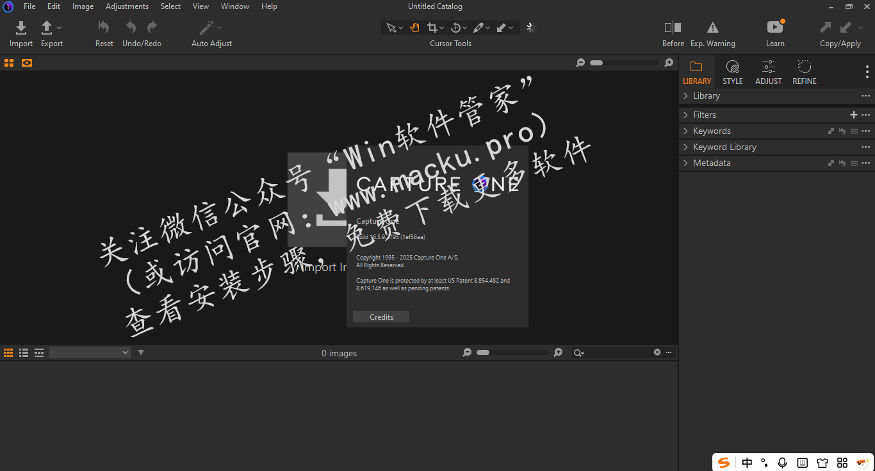Image resolution: width=875 pixels, height=471 pixels.
Task: Toggle the Before view
Action: [x=673, y=28]
